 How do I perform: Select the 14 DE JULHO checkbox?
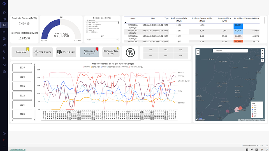[87, 32]
